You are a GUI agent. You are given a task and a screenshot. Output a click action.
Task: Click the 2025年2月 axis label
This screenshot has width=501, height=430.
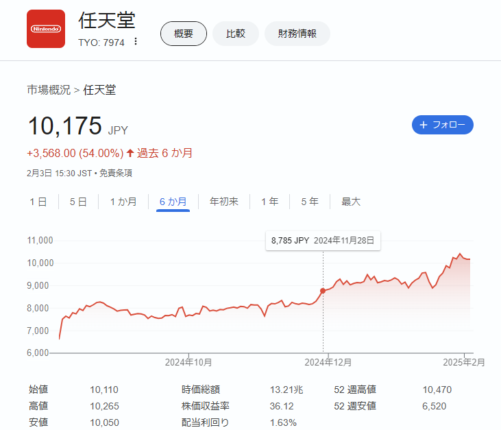(464, 362)
